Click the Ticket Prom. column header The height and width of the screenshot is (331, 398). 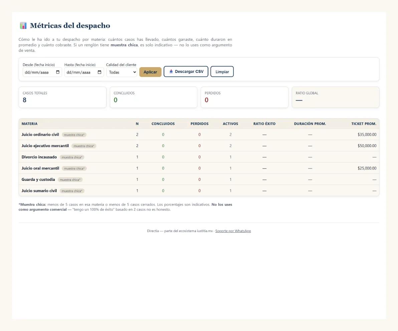364,124
